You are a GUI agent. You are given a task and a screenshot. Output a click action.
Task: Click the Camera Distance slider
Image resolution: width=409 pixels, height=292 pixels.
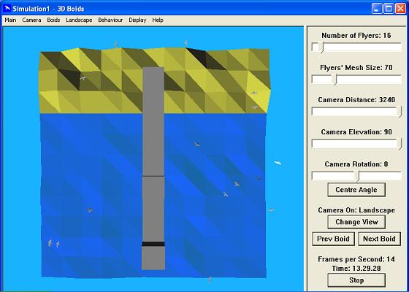(x=356, y=112)
